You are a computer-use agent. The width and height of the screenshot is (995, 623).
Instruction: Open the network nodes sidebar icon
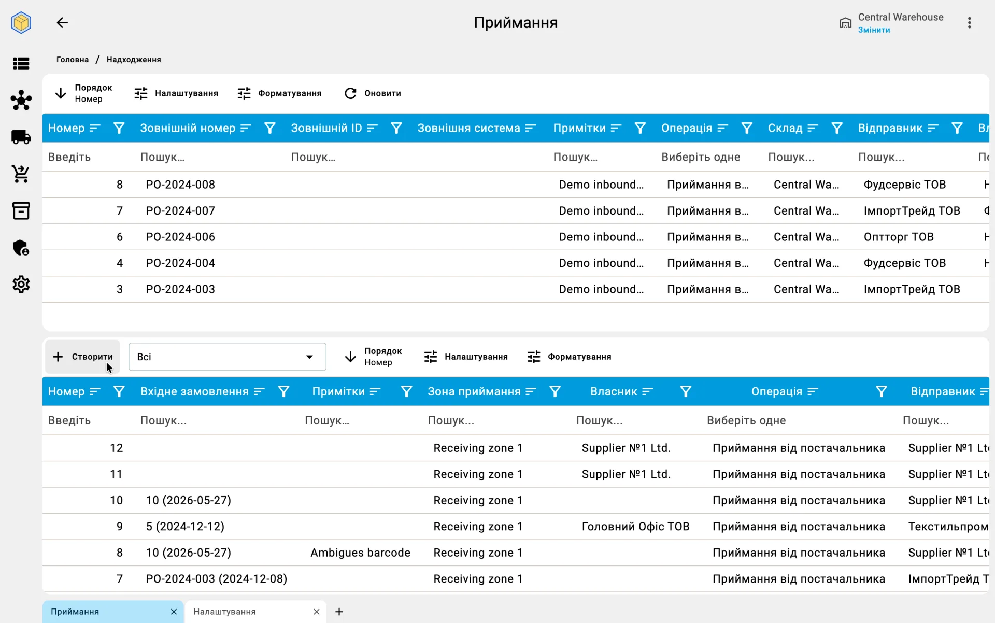tap(21, 100)
